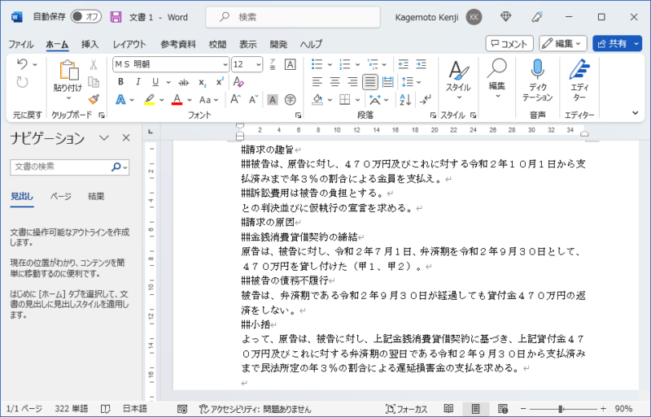This screenshot has height=417, width=651.
Task: Close the Navigation pane
Action: [x=126, y=137]
